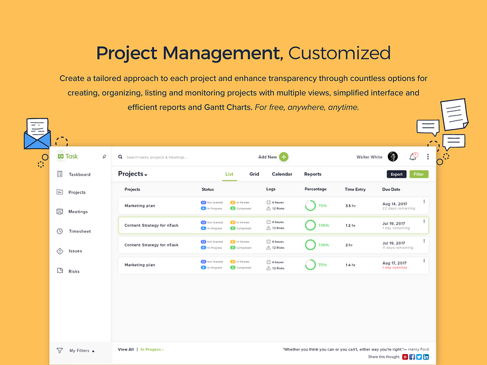Click the Status column header
Viewport: 487px width, 365px height.
coord(208,189)
